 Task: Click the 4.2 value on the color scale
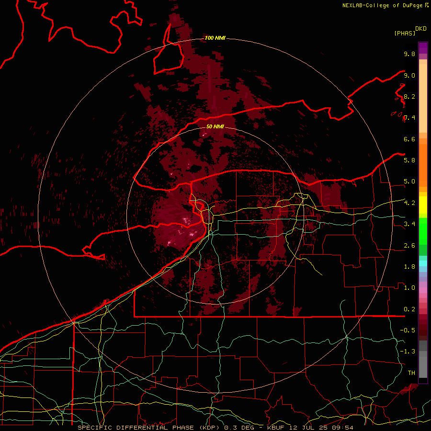[409, 203]
